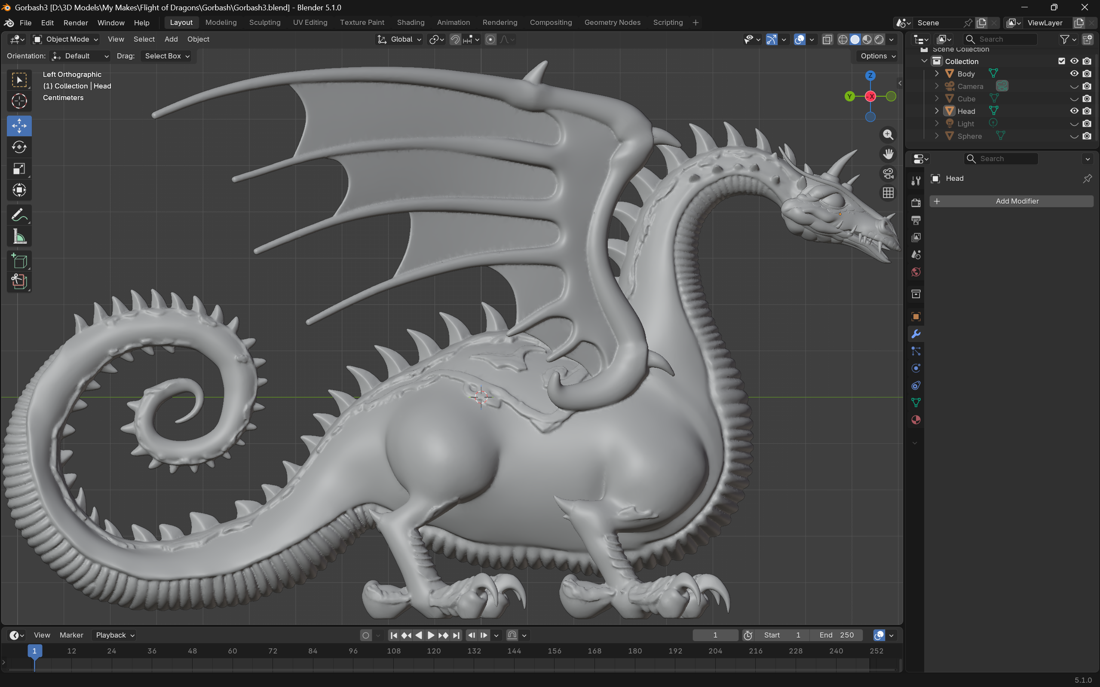The width and height of the screenshot is (1100, 687).
Task: Toggle X-ray mode
Action: click(827, 40)
